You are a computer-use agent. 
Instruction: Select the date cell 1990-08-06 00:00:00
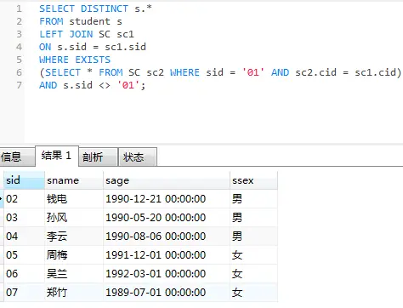(x=167, y=237)
